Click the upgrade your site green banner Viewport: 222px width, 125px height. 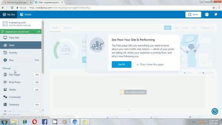(x=21, y=32)
